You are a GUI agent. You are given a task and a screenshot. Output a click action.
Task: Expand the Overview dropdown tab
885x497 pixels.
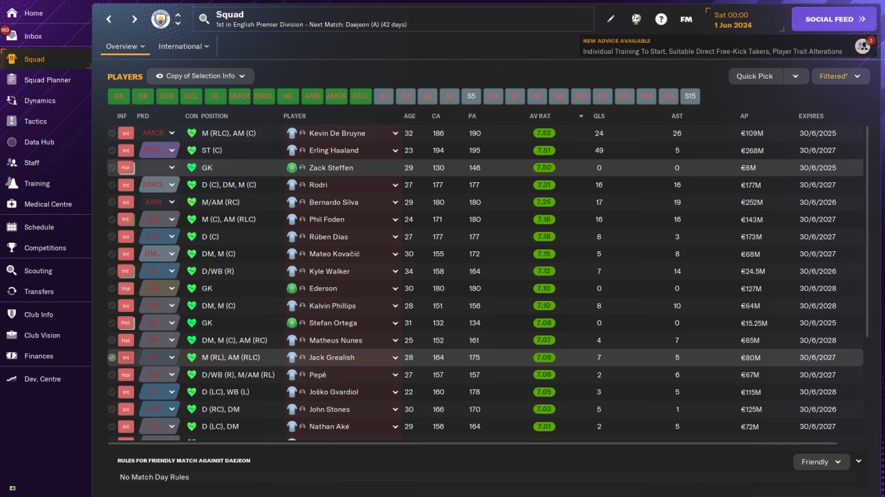coord(125,46)
